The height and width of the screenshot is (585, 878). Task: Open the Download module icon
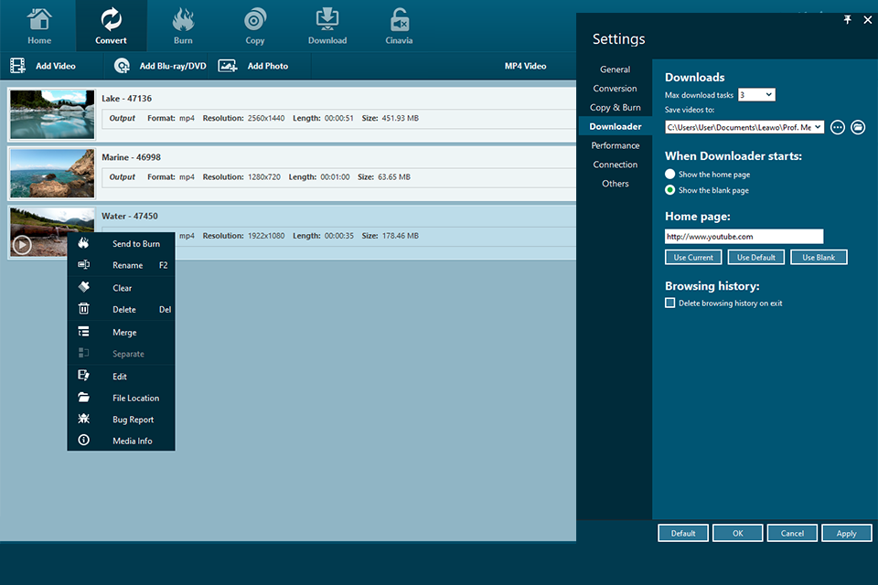(x=327, y=19)
